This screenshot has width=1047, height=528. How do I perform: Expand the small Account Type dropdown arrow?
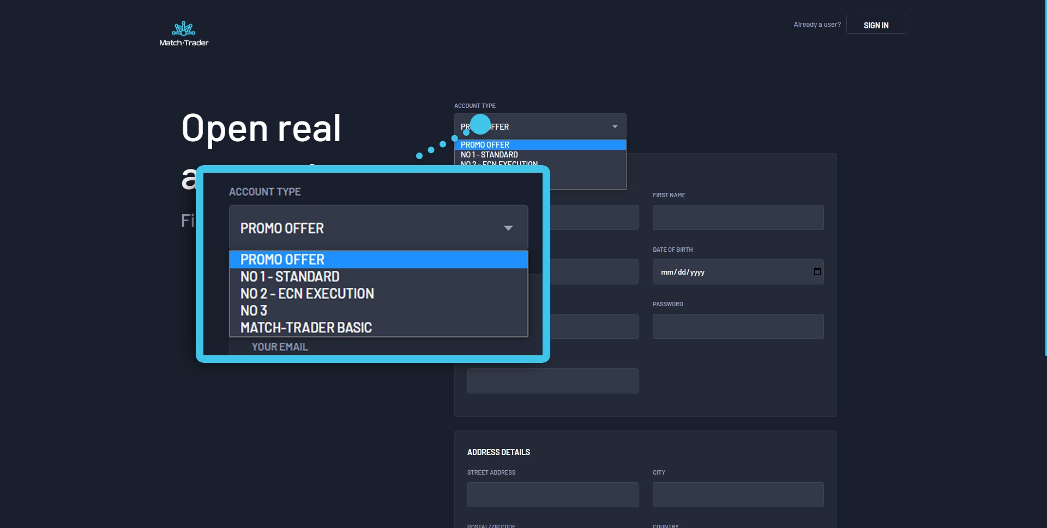(x=615, y=127)
